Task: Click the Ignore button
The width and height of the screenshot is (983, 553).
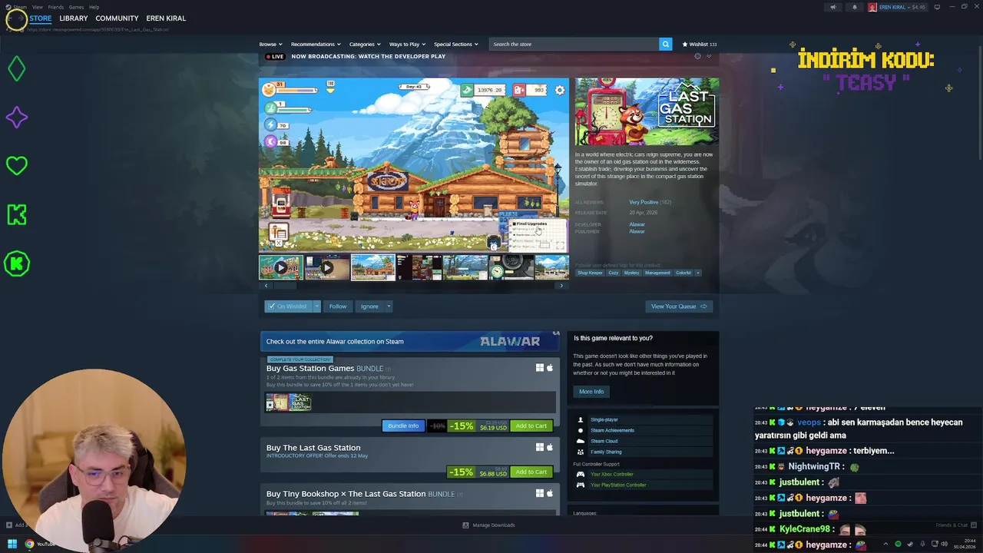Action: tap(369, 306)
